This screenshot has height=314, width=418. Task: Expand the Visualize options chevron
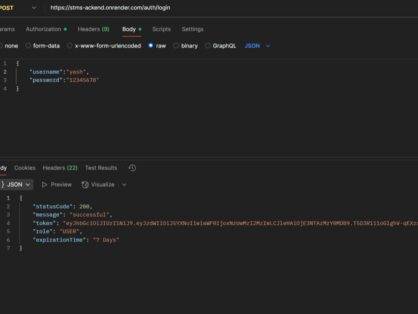tap(124, 185)
